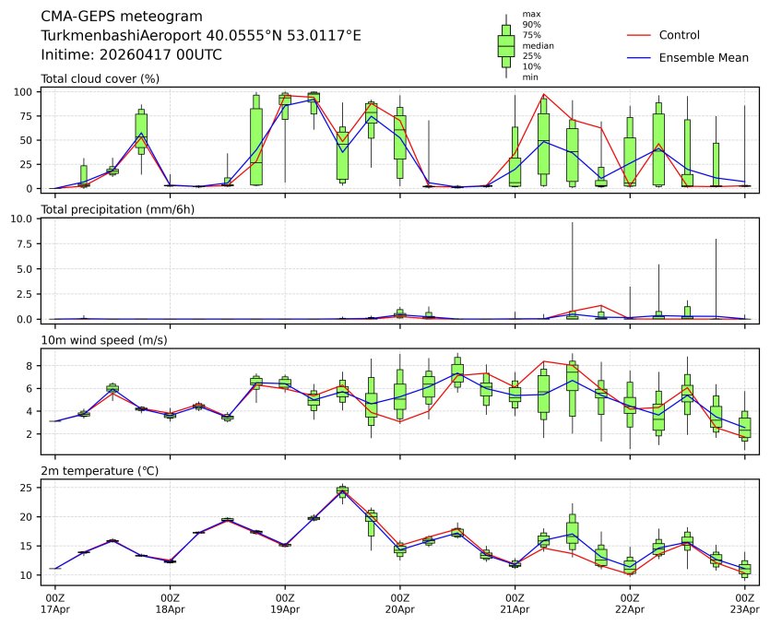The image size is (770, 625).
Task: Select the 00Z 21Apr time axis label
Action: pyautogui.click(x=515, y=604)
